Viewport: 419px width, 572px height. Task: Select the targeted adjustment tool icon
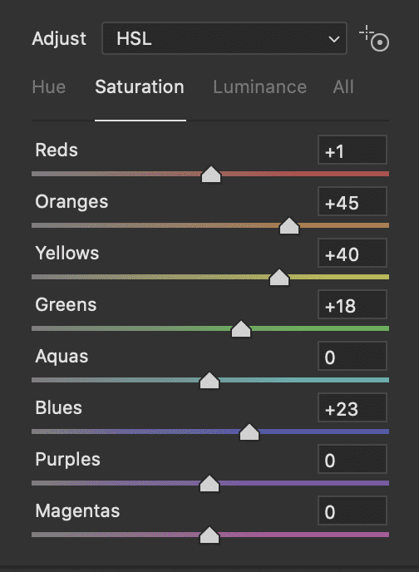click(374, 38)
